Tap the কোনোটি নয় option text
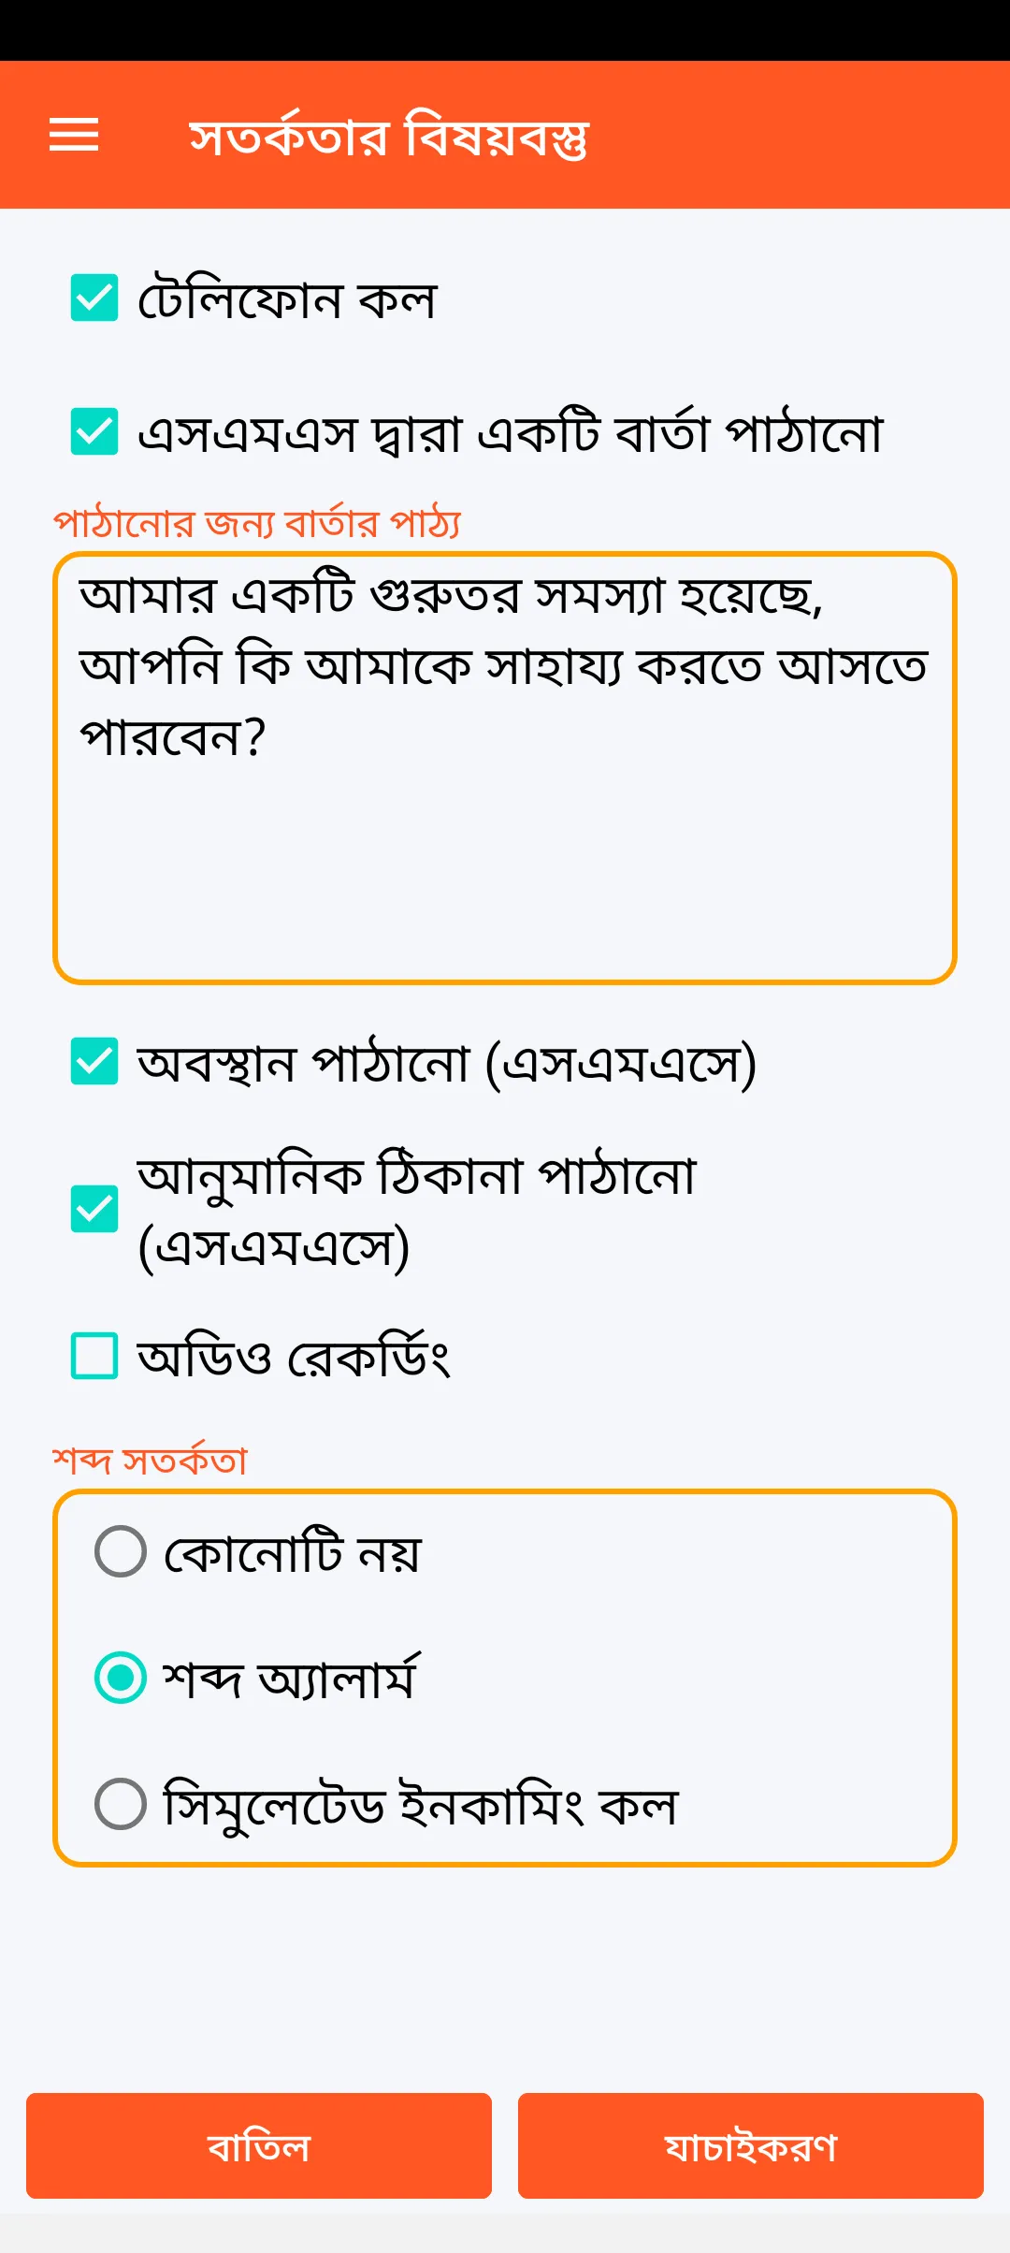This screenshot has width=1010, height=2253. pos(292,1553)
